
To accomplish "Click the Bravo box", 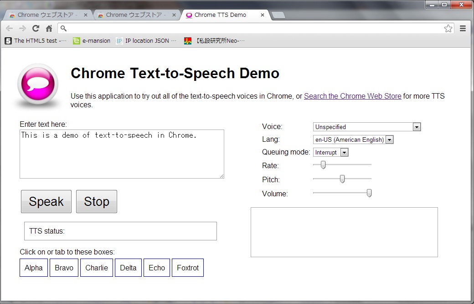I will pos(64,268).
